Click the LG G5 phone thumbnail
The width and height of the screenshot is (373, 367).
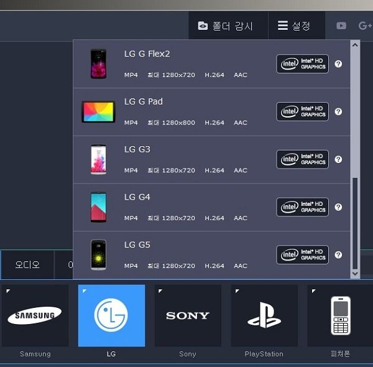[98, 254]
